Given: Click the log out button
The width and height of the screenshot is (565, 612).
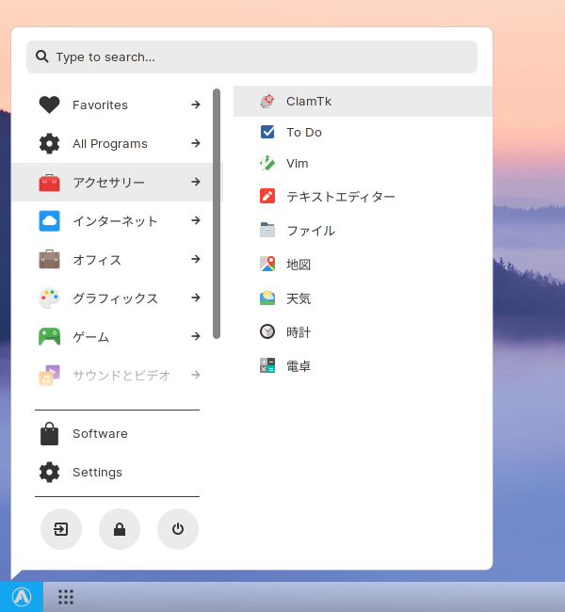Looking at the screenshot, I should pos(61,529).
